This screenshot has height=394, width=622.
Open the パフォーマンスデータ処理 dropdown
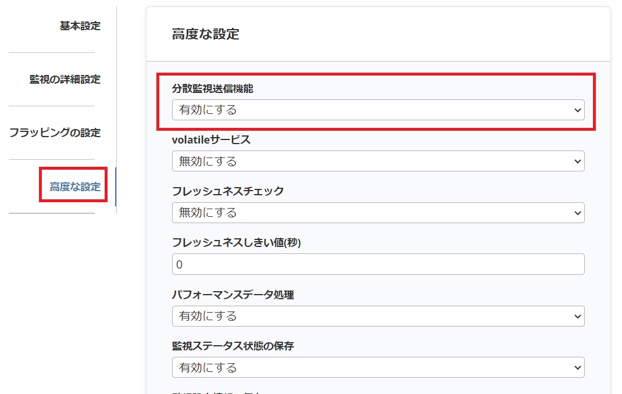point(378,316)
